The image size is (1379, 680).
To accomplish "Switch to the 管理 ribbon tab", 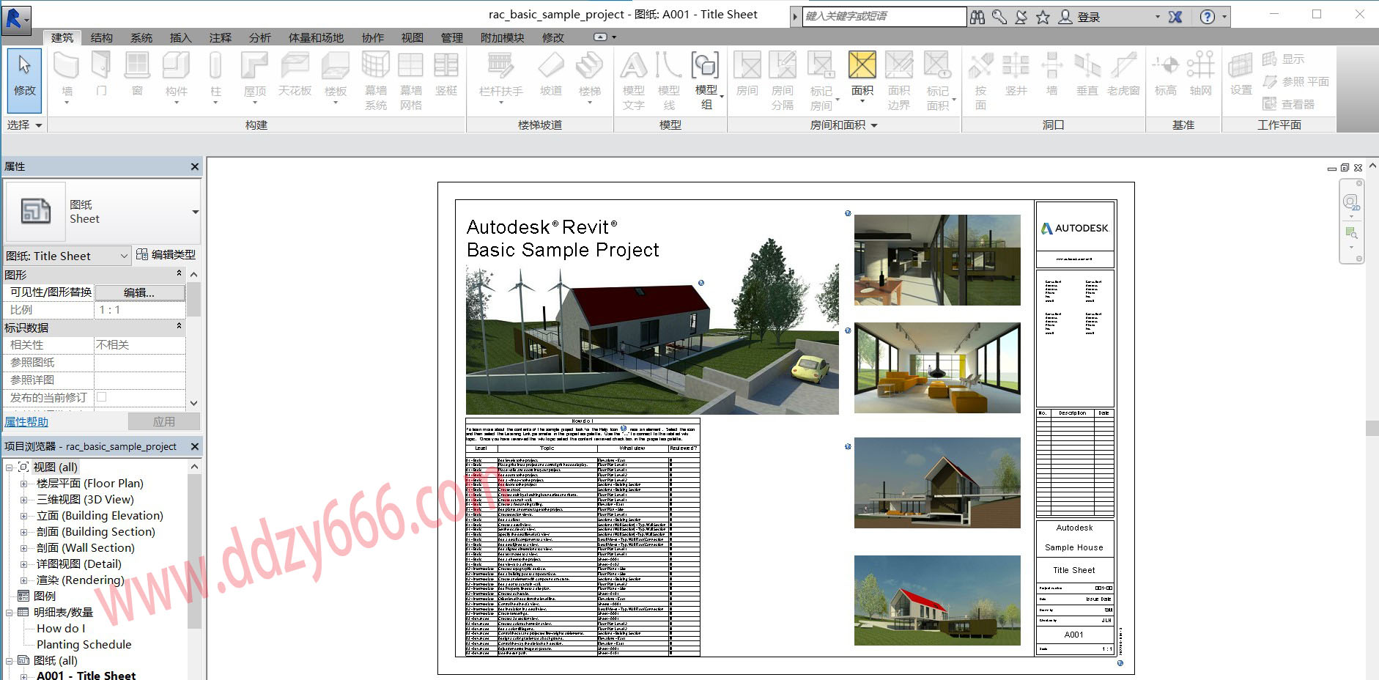I will click(x=452, y=37).
